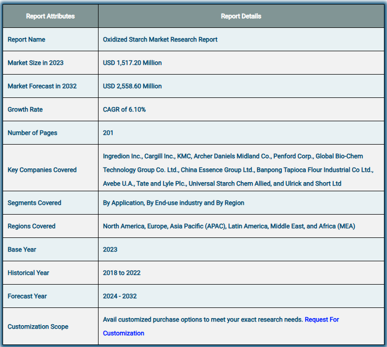This screenshot has height=347, width=387.
Task: Click the Report Attributes column header
Action: tap(50, 16)
